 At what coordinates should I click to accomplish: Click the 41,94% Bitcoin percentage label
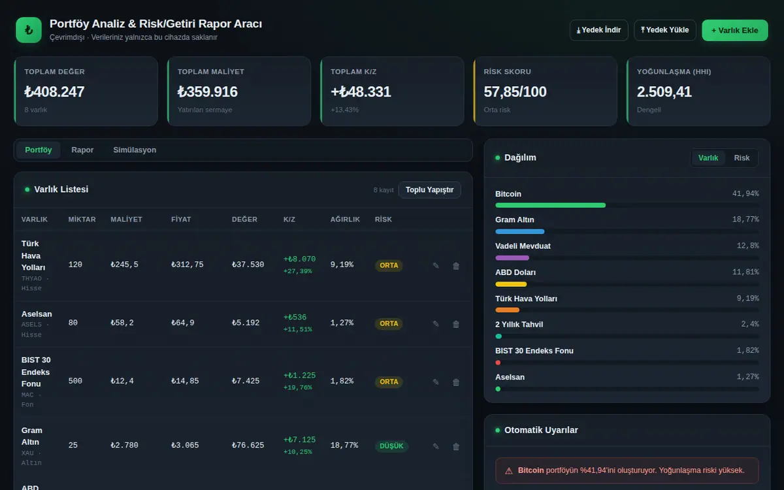point(745,194)
